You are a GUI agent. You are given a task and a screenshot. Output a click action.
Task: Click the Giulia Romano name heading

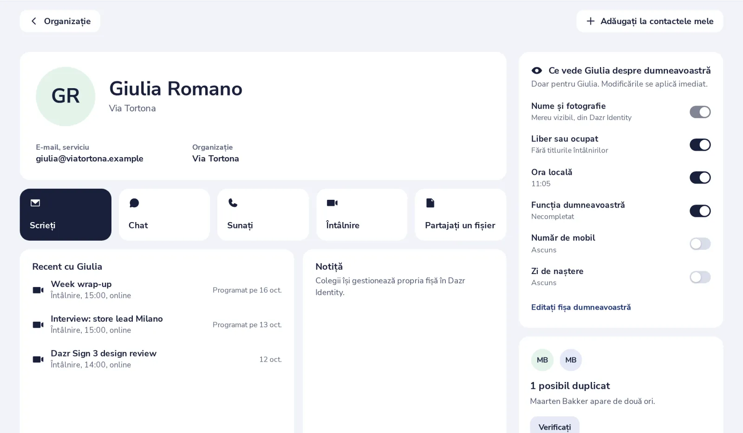[176, 89]
